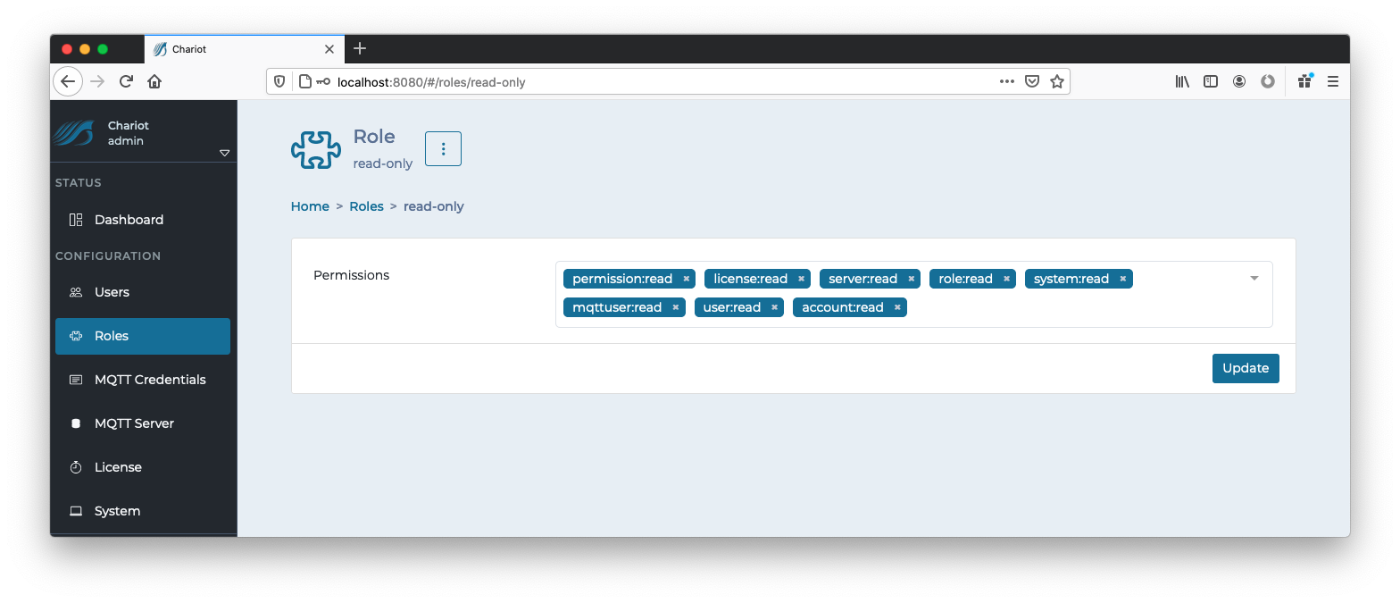This screenshot has width=1400, height=603.
Task: Open the page actions ellipsis in address bar
Action: click(1007, 81)
